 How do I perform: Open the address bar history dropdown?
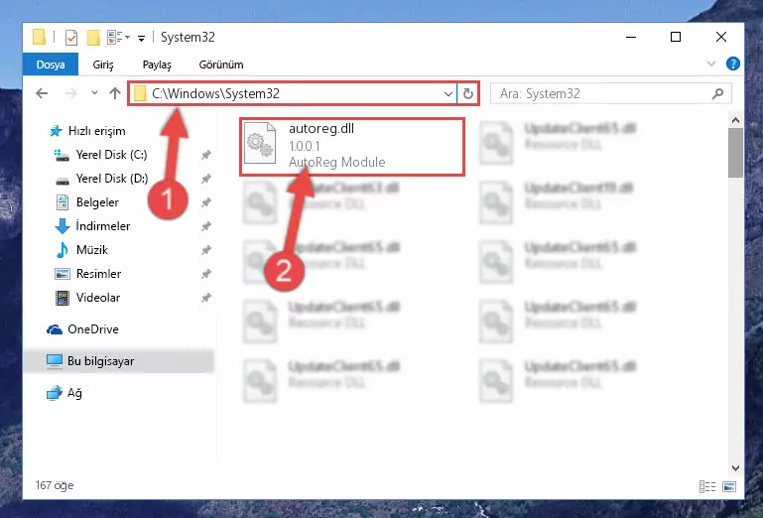[448, 94]
